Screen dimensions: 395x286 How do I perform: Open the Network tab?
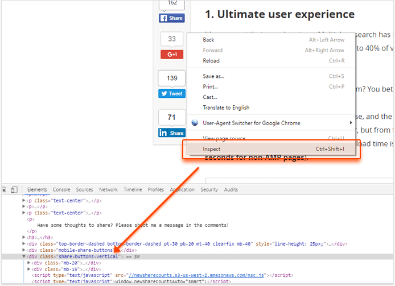[108, 189]
